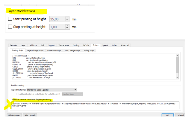Select the G-Code tab
Screen dimensions: 188x118
86,45
